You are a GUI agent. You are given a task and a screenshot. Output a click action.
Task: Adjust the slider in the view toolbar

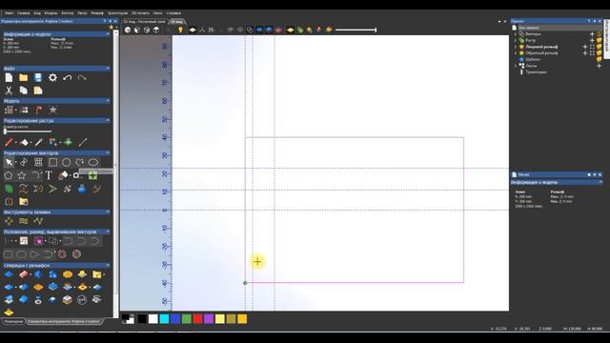tap(356, 30)
